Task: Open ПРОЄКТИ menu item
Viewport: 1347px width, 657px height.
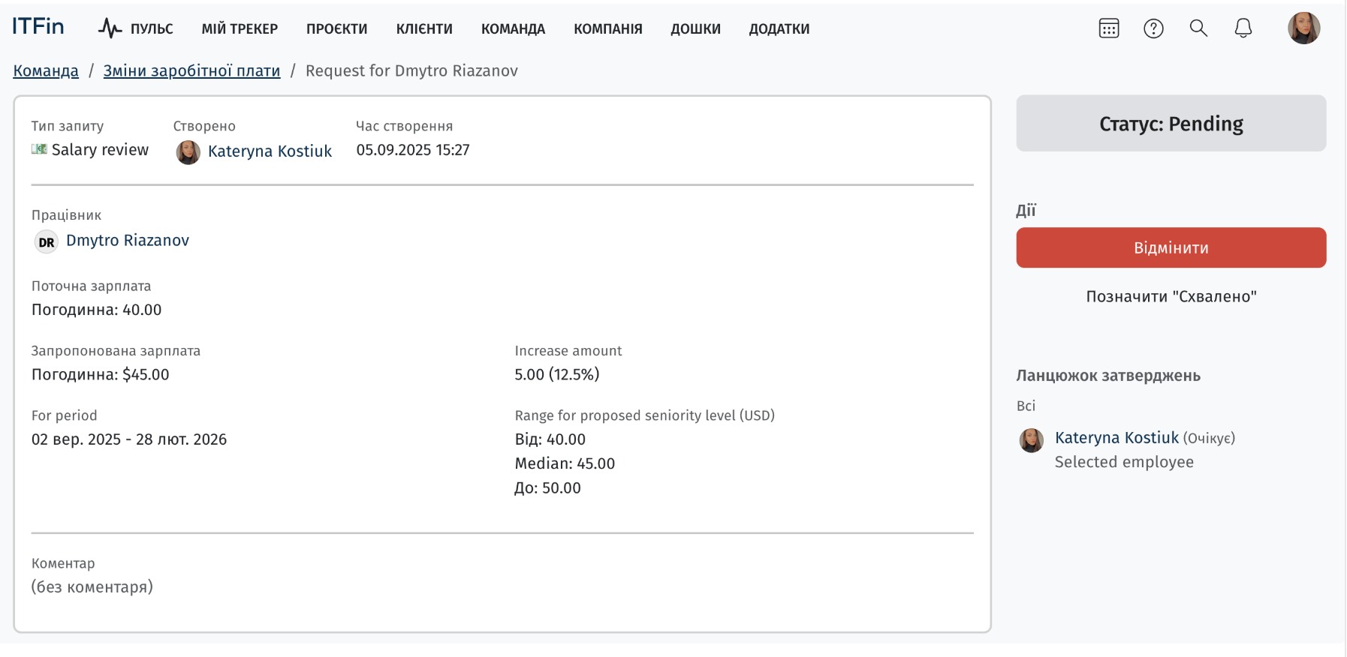Action: pos(336,29)
